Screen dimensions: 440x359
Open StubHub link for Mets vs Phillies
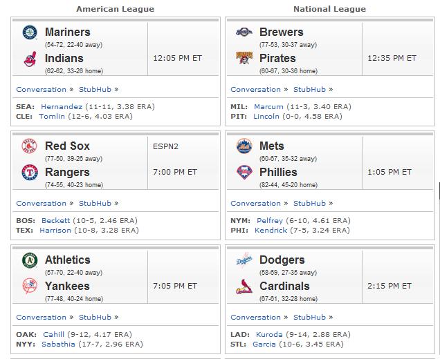tap(309, 203)
